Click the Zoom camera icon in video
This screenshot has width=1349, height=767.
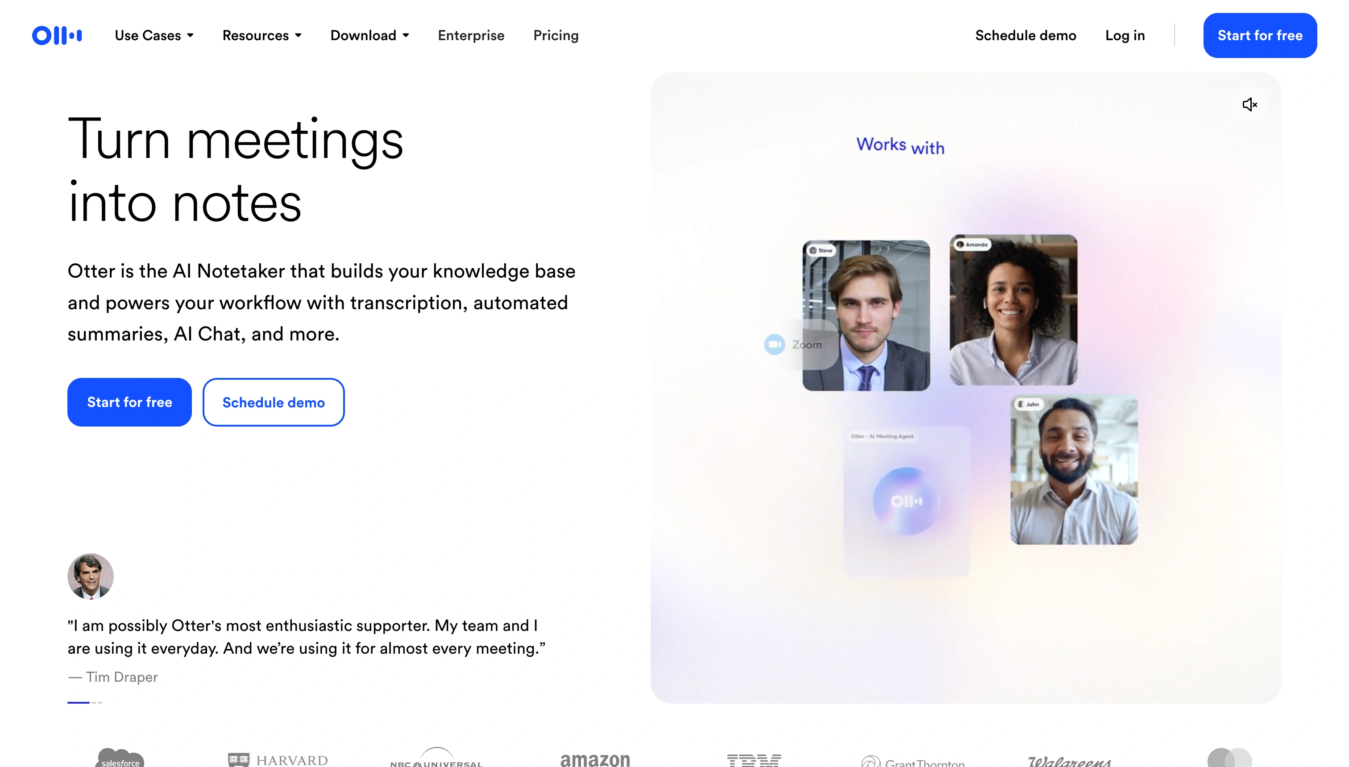(x=774, y=344)
